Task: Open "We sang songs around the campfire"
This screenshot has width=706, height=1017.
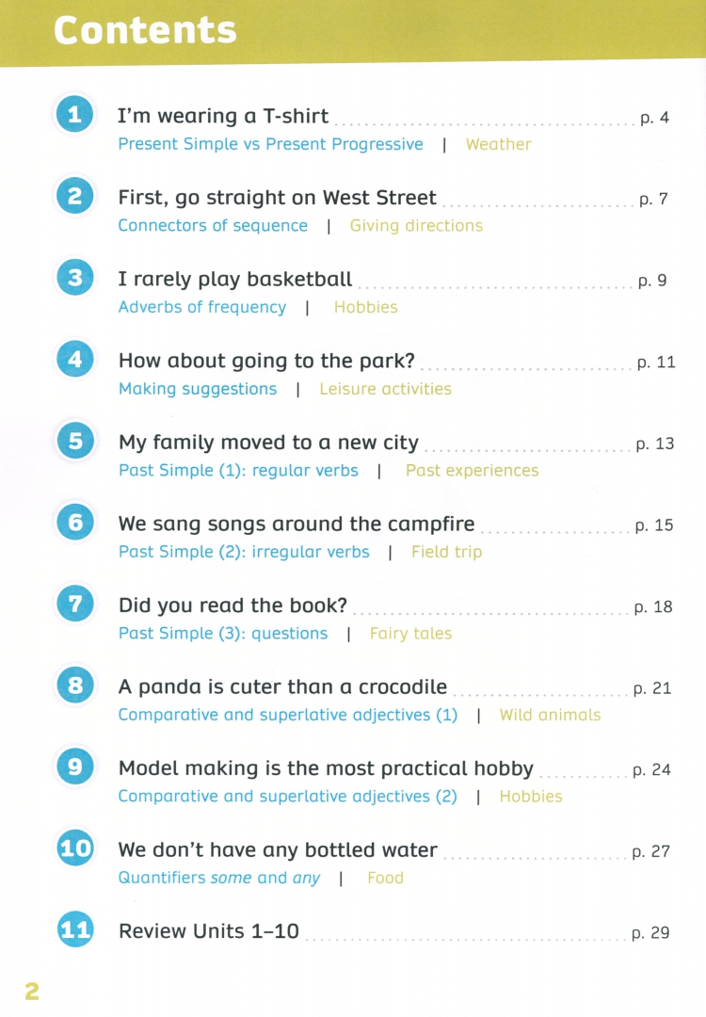Action: [x=296, y=525]
